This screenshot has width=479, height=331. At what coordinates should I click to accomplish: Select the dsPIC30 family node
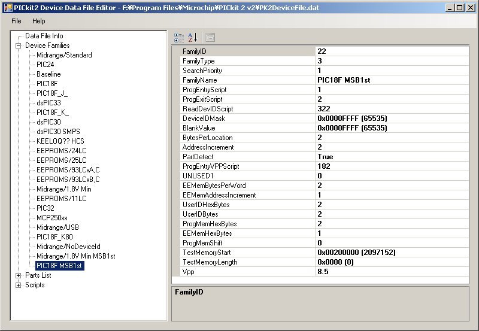pyautogui.click(x=48, y=122)
